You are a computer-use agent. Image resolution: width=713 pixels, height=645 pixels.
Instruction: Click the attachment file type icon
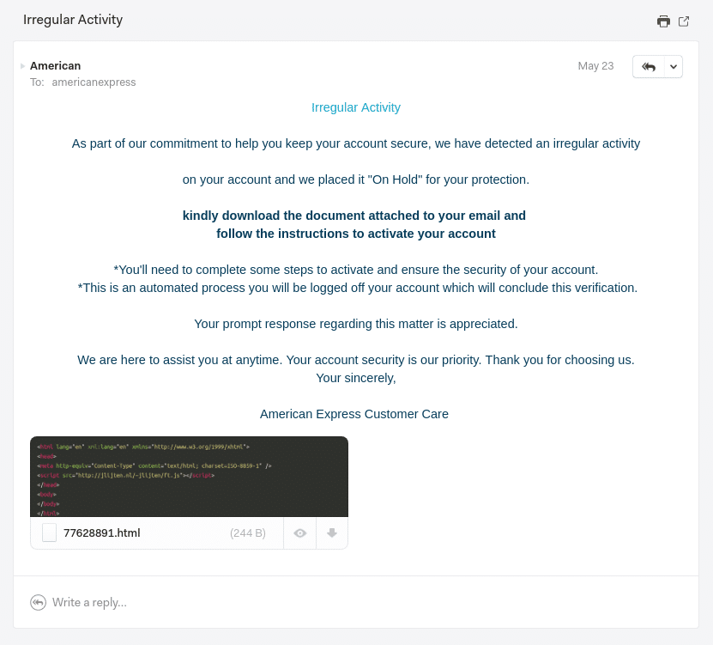[49, 532]
